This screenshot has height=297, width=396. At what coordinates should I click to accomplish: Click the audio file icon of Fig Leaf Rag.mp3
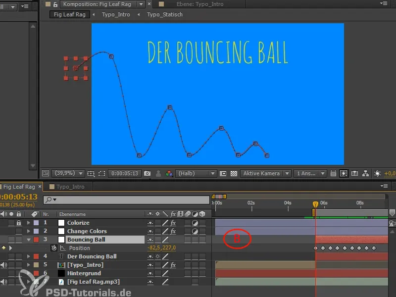(61, 282)
